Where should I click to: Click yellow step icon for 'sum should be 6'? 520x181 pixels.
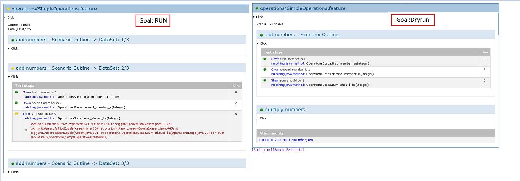coord(16,113)
